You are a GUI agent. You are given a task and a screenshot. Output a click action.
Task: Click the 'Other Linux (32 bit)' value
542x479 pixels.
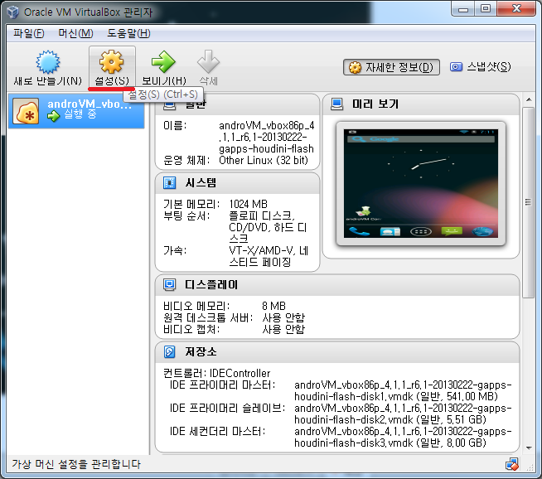264,161
